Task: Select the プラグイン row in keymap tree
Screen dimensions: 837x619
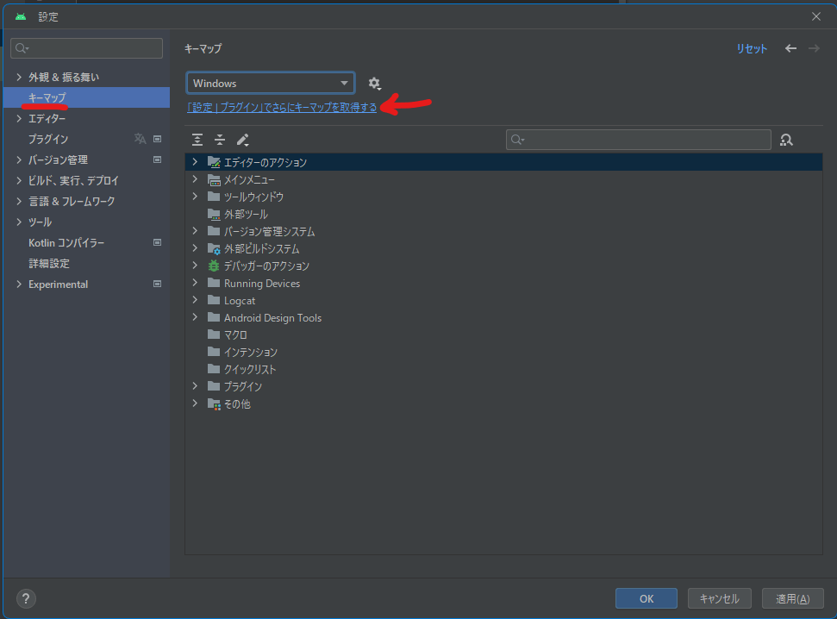Action: coord(503,387)
